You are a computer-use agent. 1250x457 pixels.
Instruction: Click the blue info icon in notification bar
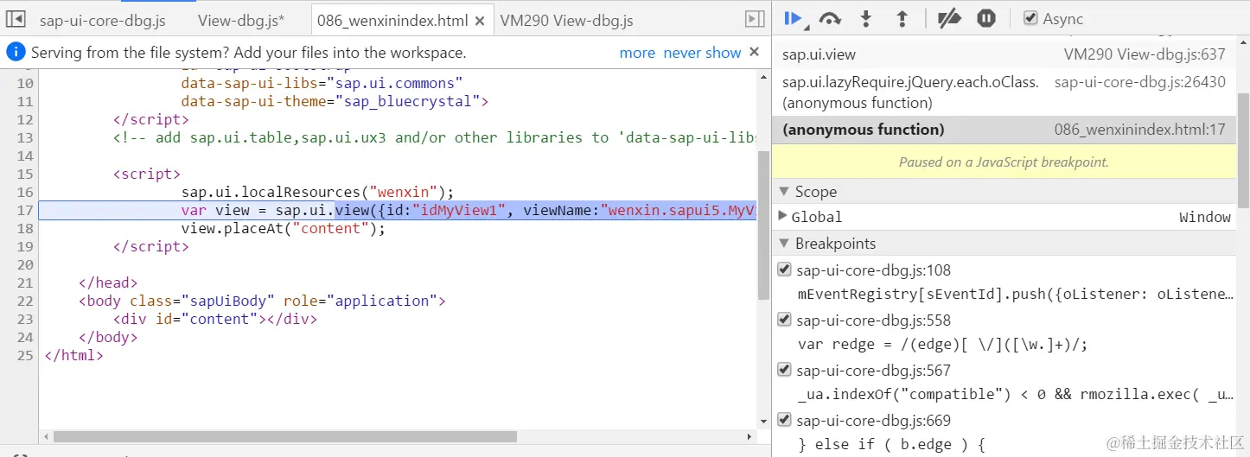coord(16,52)
